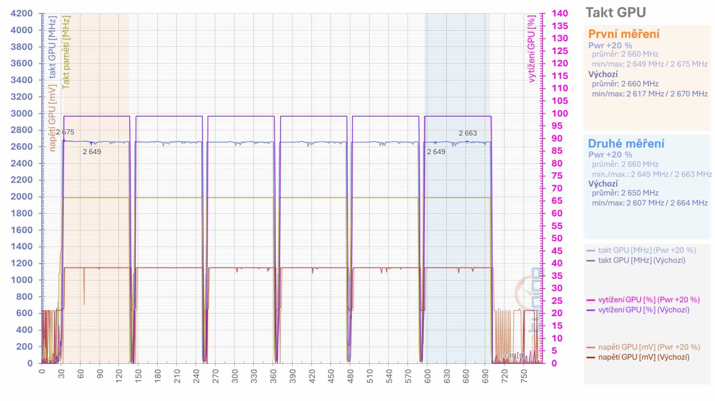Viewport: 715px width, 401px height.
Task: Click the "100" right axis tick
Action: (559, 113)
